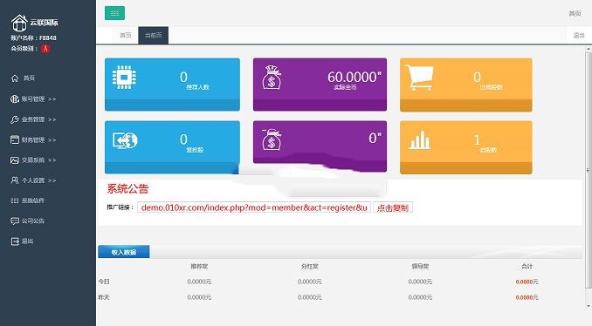Click the 今日 row label

pos(104,282)
